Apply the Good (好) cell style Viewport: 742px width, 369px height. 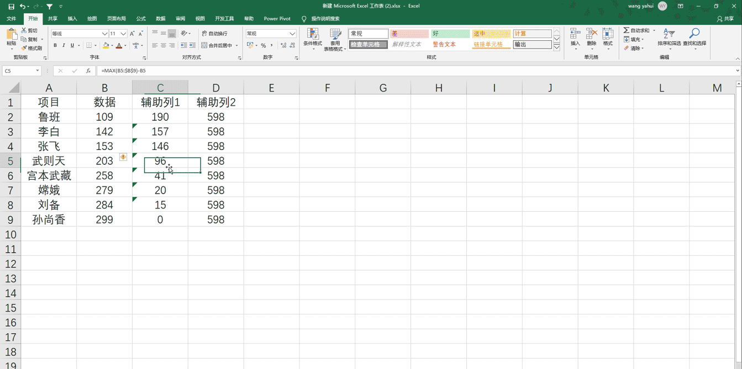450,34
